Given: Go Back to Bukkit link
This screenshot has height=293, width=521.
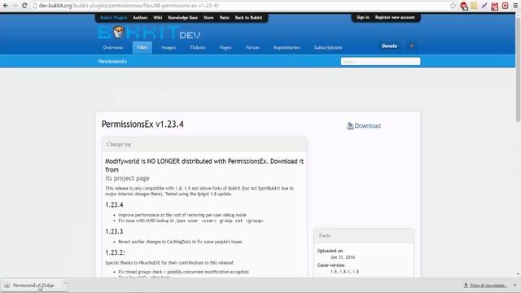Looking at the screenshot, I should pos(248,18).
